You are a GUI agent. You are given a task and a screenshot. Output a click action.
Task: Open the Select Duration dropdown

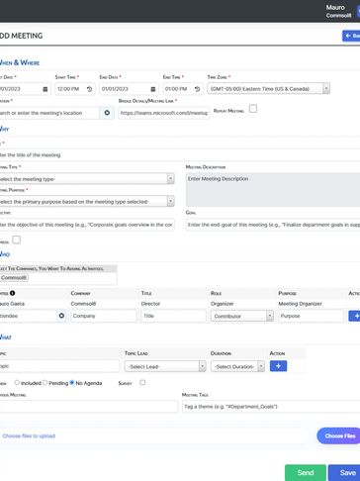click(x=237, y=366)
